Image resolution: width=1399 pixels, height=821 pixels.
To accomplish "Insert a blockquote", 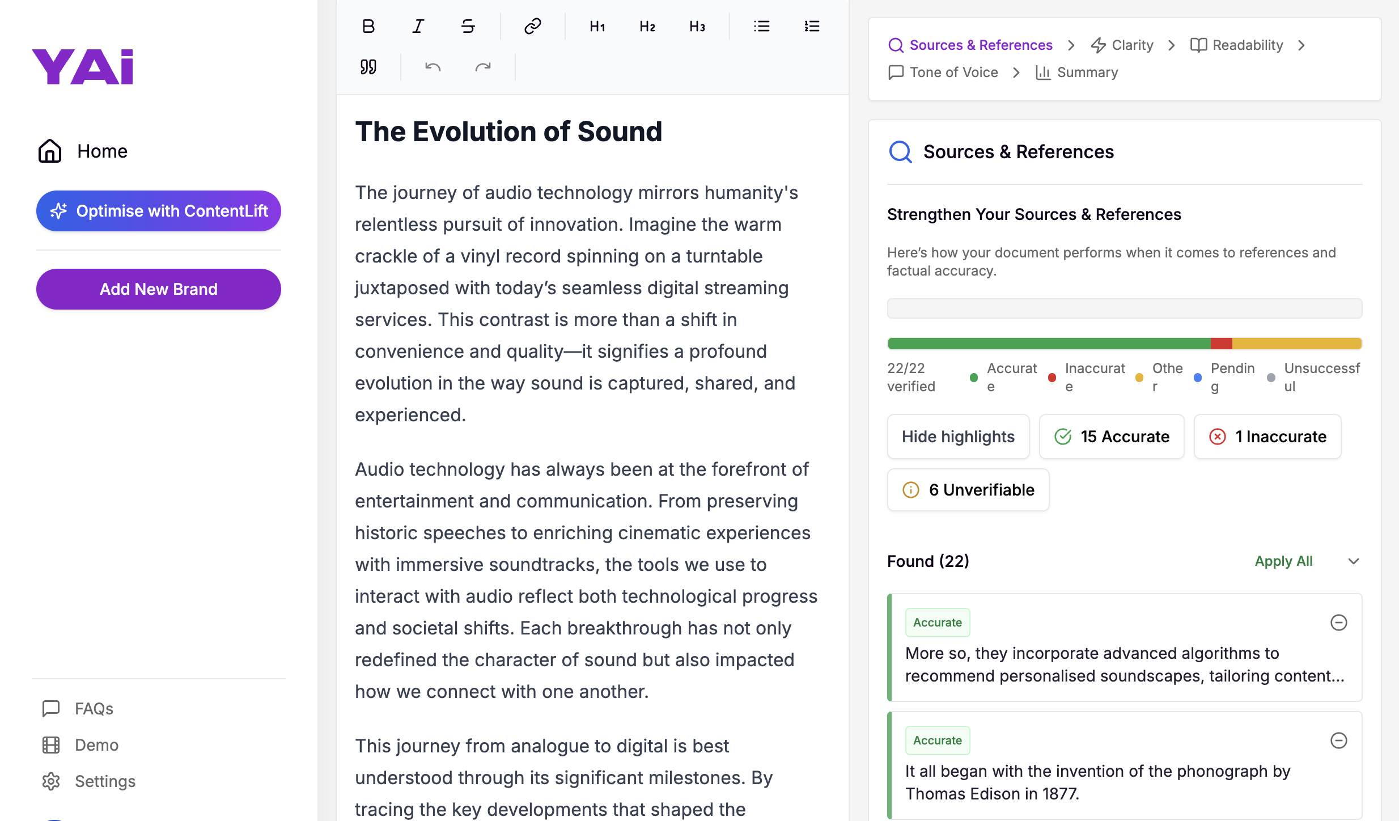I will pos(368,66).
